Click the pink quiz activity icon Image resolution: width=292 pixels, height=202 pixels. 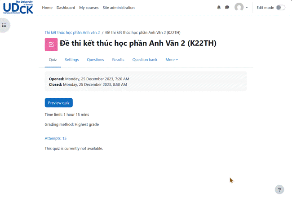pyautogui.click(x=51, y=44)
